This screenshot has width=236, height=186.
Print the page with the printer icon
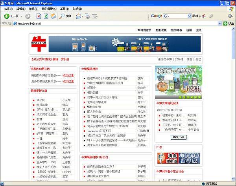point(87,16)
